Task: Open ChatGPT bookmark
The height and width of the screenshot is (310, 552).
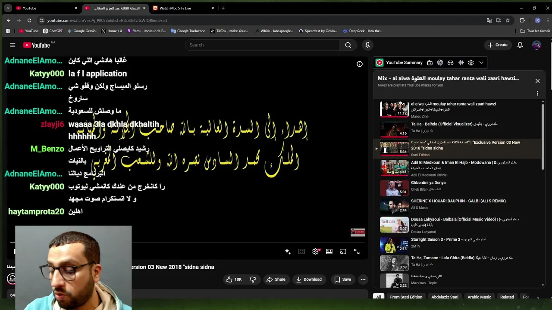Action: click(53, 31)
